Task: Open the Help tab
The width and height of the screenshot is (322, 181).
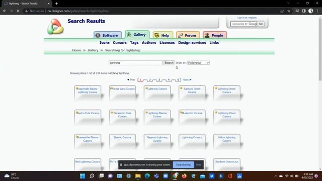Action: 163,35
